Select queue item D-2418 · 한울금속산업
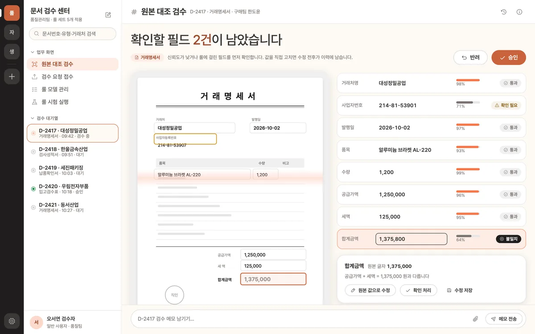This screenshot has width=535, height=334. pos(73,151)
